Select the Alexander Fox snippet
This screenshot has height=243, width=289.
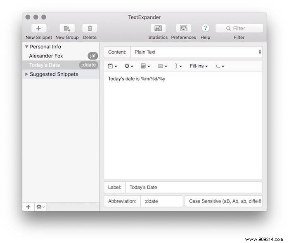61,56
